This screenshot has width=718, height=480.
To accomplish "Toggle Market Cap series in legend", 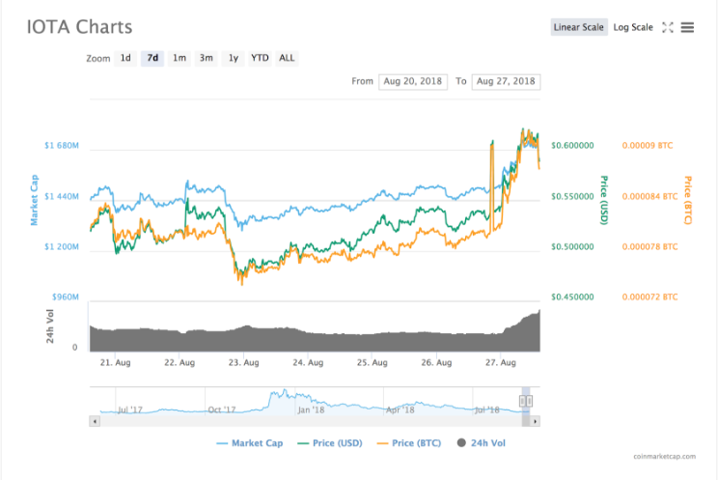I will click(x=250, y=443).
